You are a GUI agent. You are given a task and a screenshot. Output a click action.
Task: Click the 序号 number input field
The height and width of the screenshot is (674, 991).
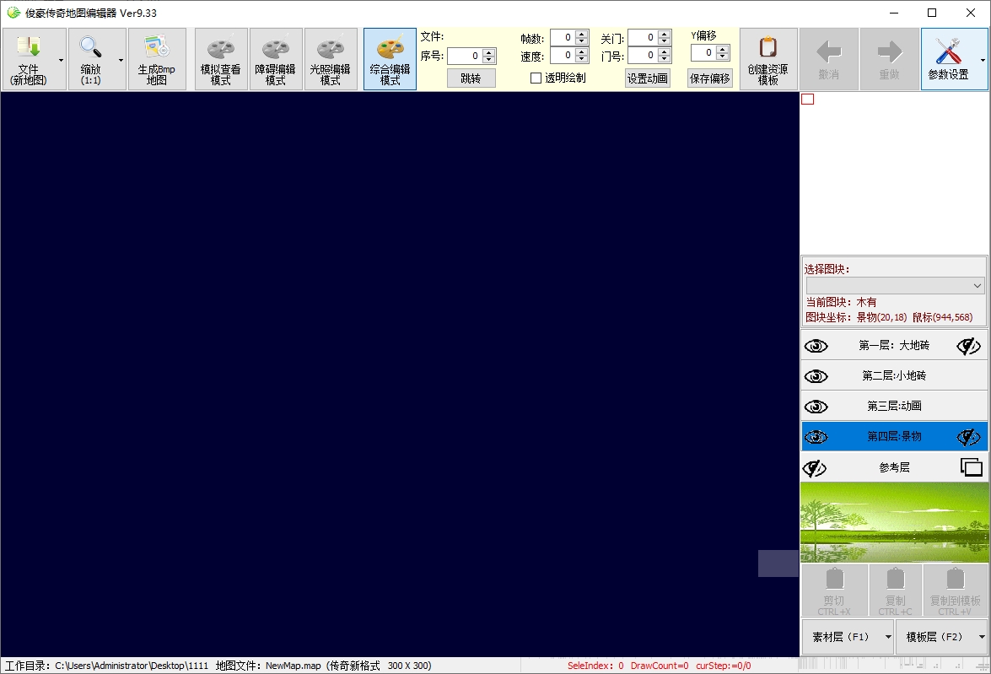click(464, 57)
